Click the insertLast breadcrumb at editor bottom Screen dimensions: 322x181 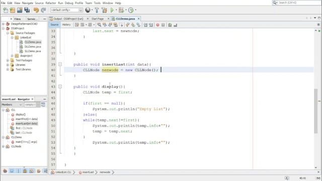pyautogui.click(x=88, y=172)
